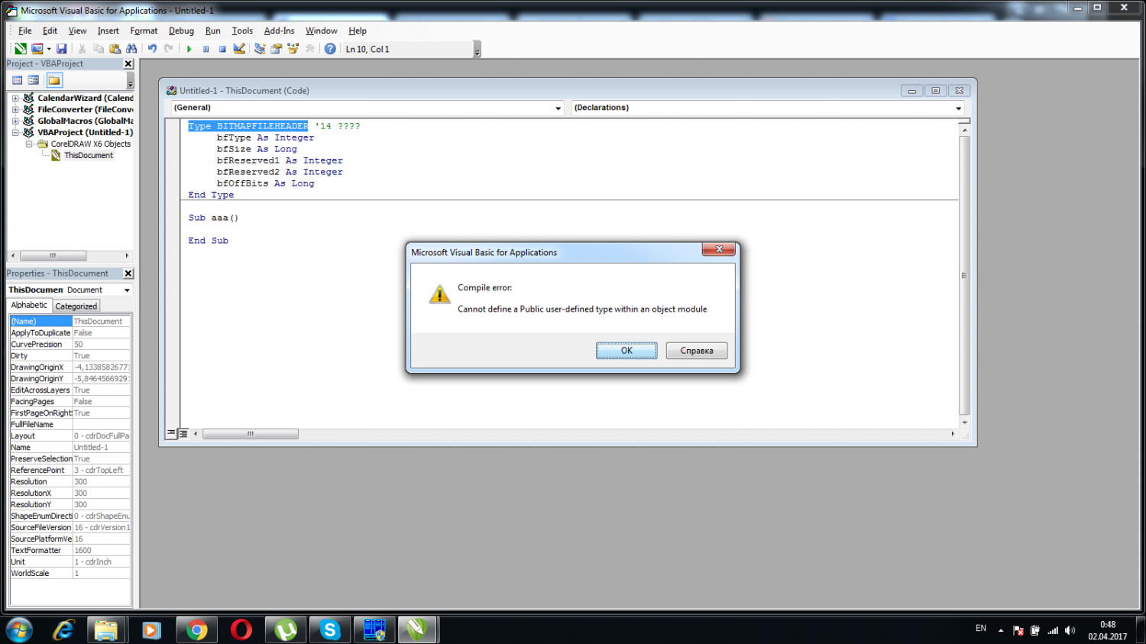Click the Save toolbar icon

[x=62, y=49]
